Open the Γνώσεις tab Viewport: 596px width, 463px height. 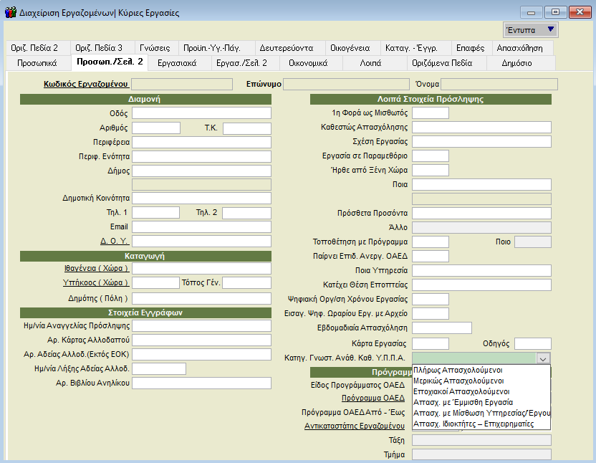tap(155, 48)
